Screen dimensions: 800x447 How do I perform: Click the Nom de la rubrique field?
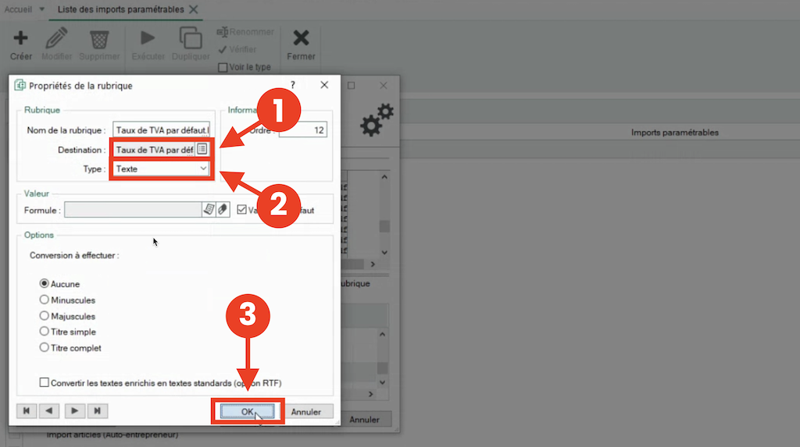coord(161,130)
